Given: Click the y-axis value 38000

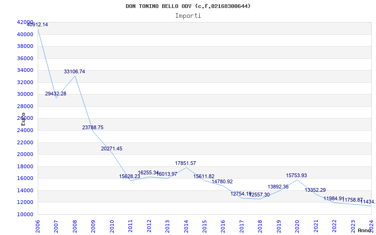Looking at the screenshot, I should (x=25, y=46).
